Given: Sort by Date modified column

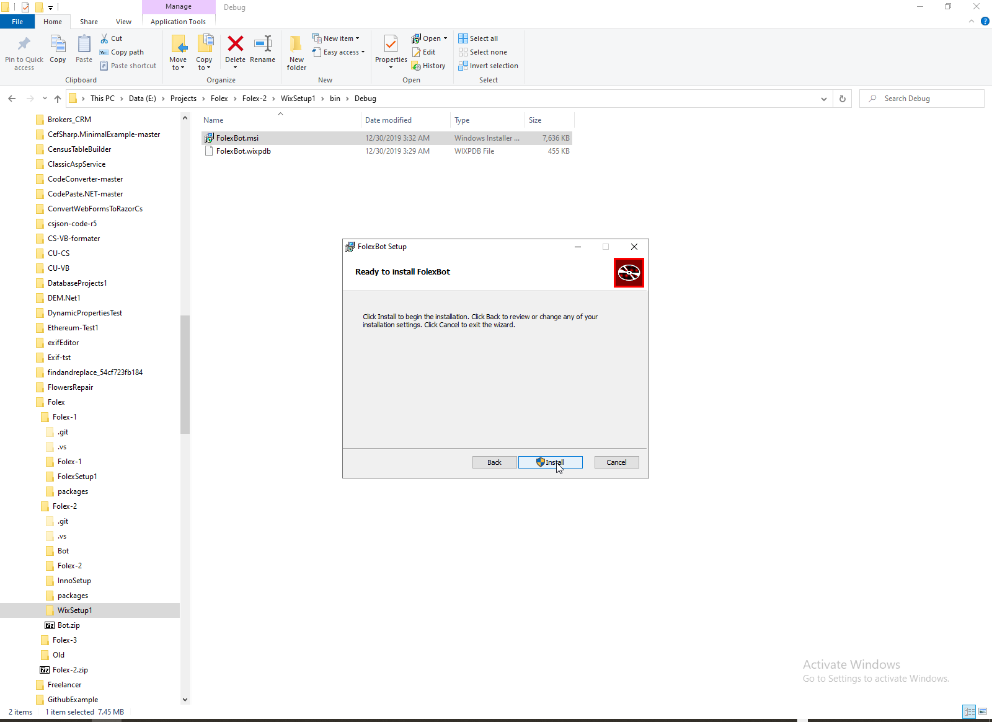Looking at the screenshot, I should tap(405, 120).
